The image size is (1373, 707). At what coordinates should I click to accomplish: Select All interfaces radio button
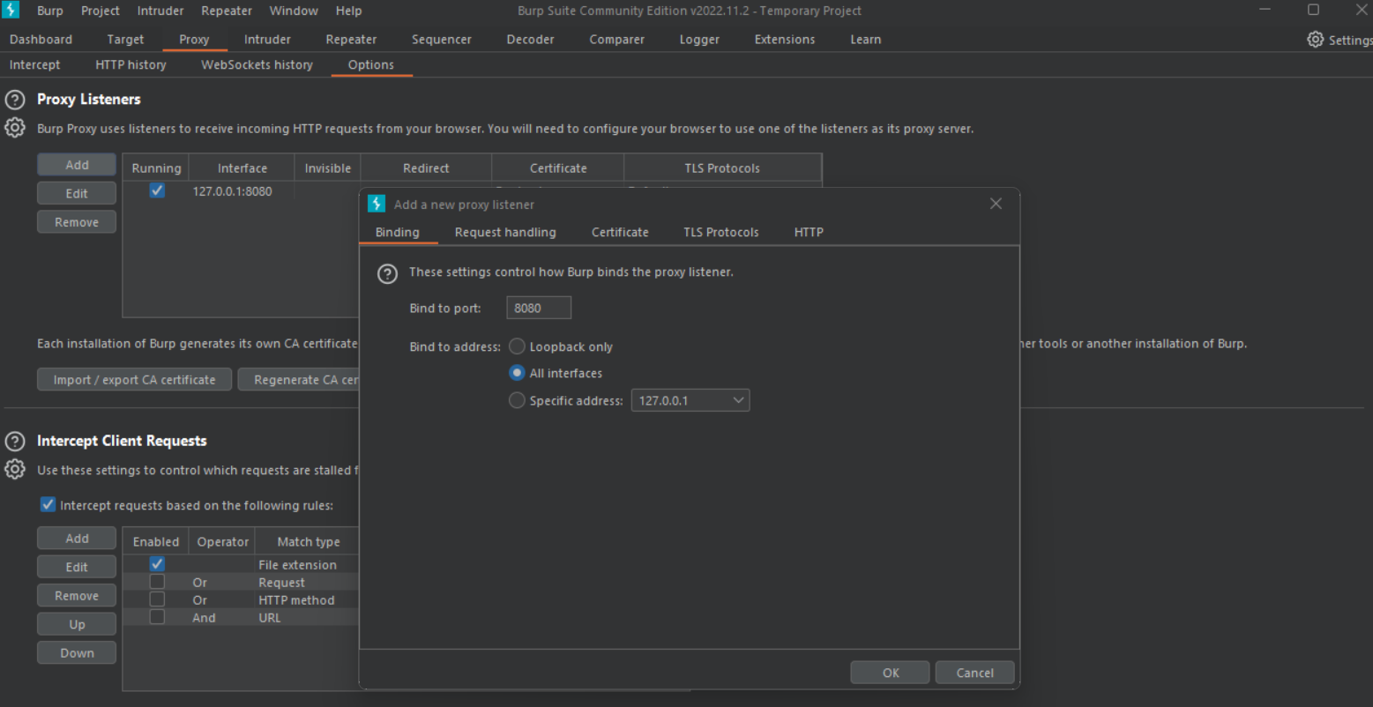518,373
